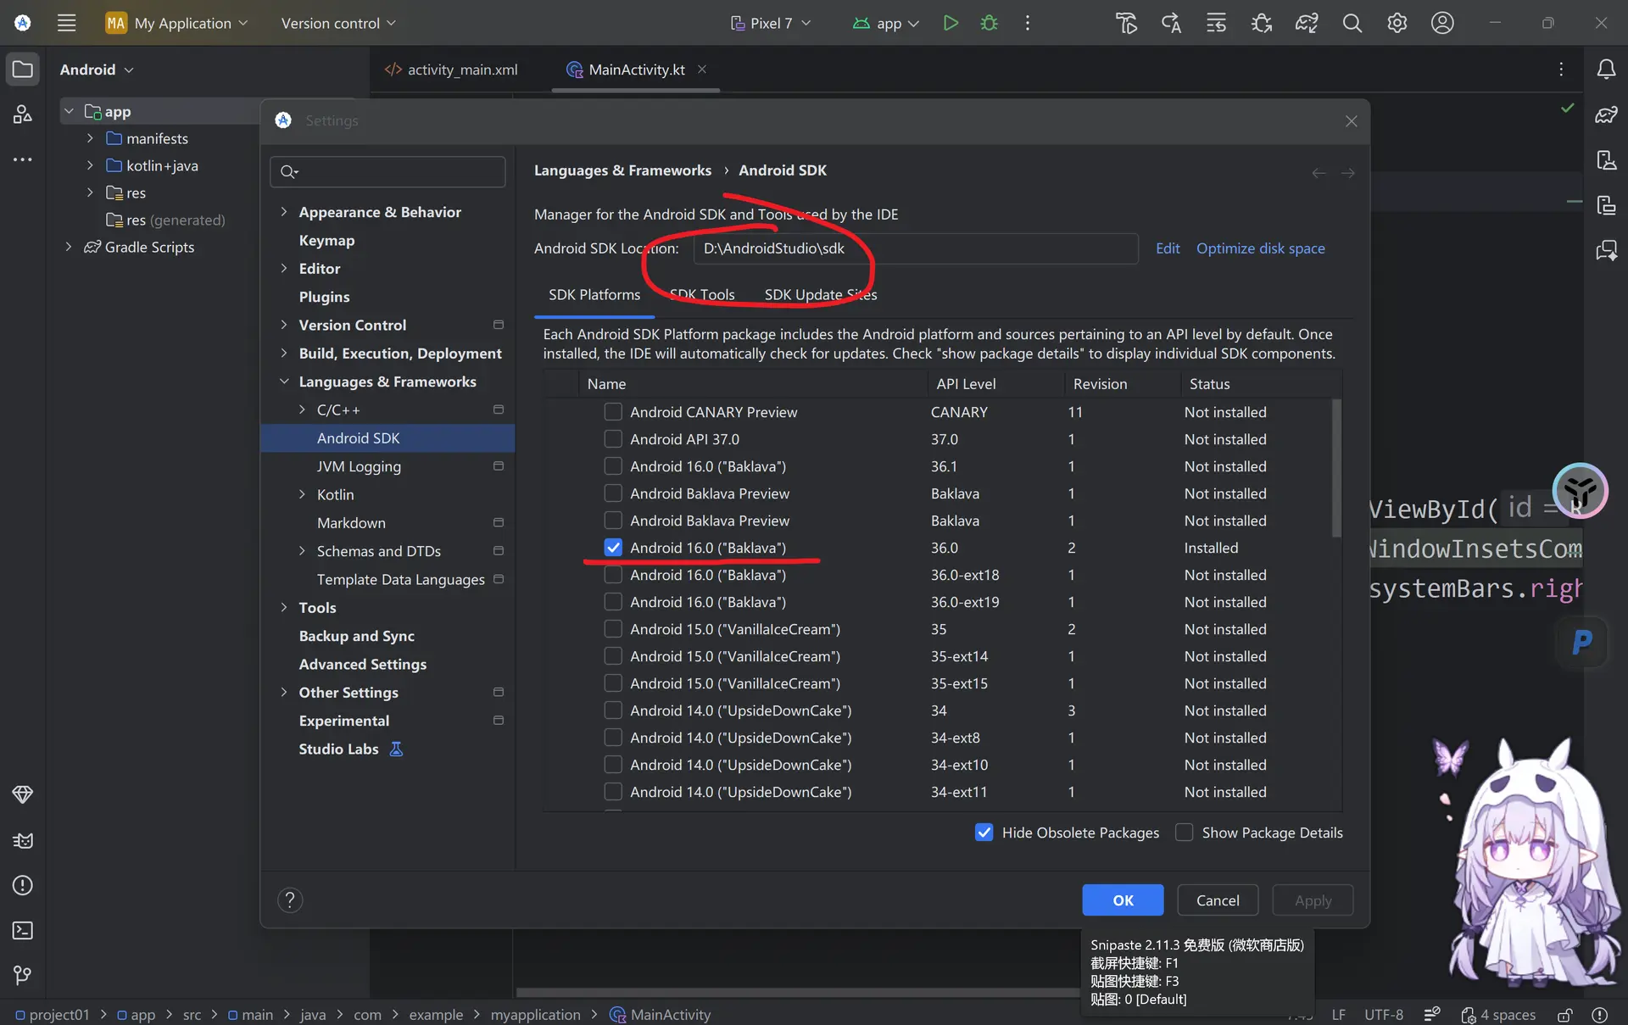Check Android CANARY Preview checkbox

pyautogui.click(x=613, y=412)
